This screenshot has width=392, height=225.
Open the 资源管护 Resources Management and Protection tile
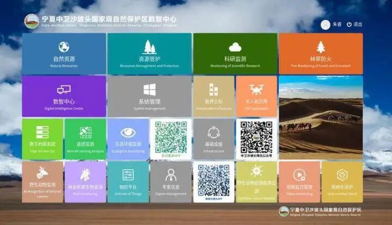coord(150,54)
